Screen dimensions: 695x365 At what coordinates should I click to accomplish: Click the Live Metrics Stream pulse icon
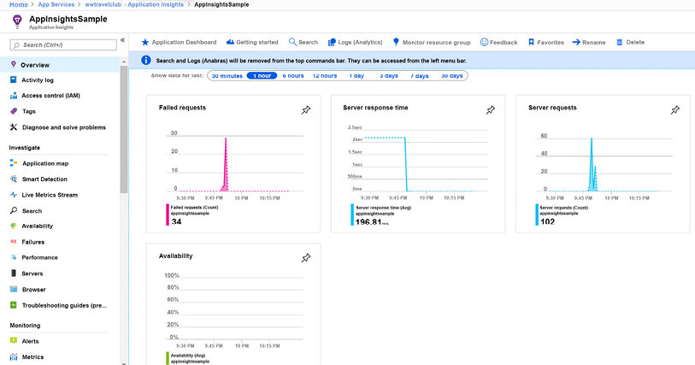pos(14,195)
